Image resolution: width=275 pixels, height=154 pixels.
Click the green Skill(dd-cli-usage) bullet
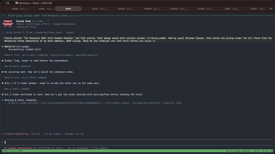tap(2, 47)
